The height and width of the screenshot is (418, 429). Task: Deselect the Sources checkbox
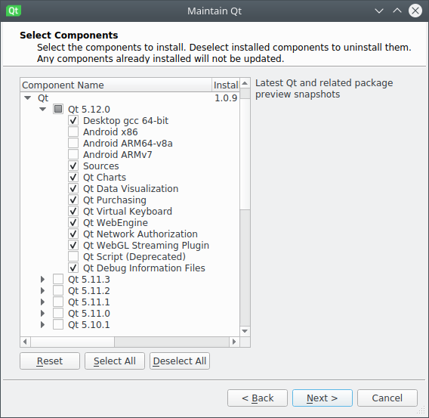[73, 166]
